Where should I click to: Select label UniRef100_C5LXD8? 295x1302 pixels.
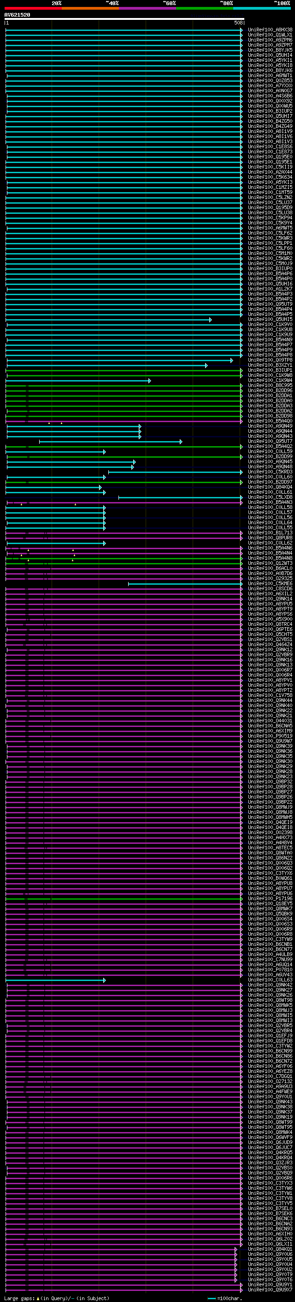(x=270, y=497)
